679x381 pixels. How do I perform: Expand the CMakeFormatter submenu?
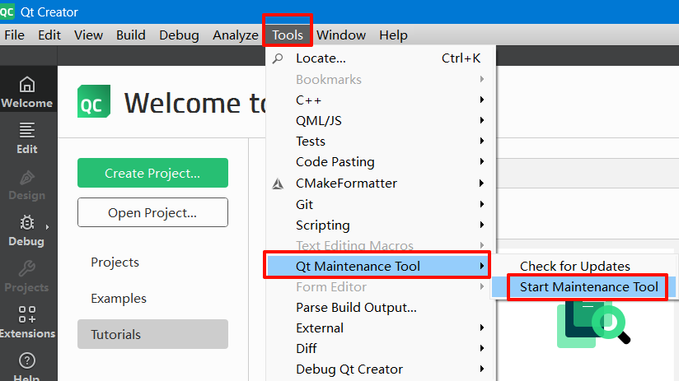(381, 184)
